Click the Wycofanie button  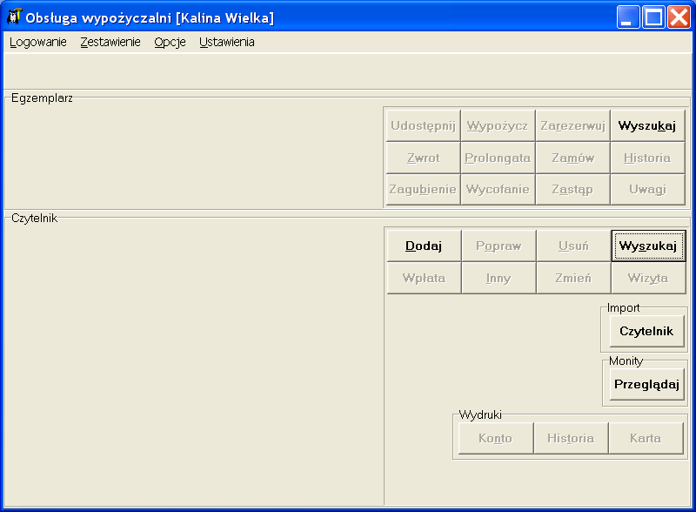pos(498,189)
